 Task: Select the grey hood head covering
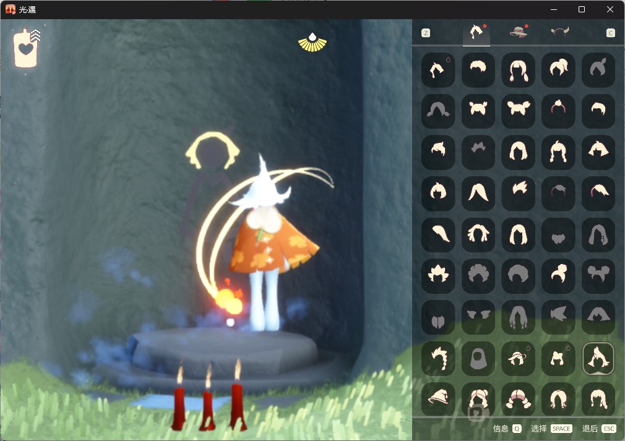click(x=478, y=359)
